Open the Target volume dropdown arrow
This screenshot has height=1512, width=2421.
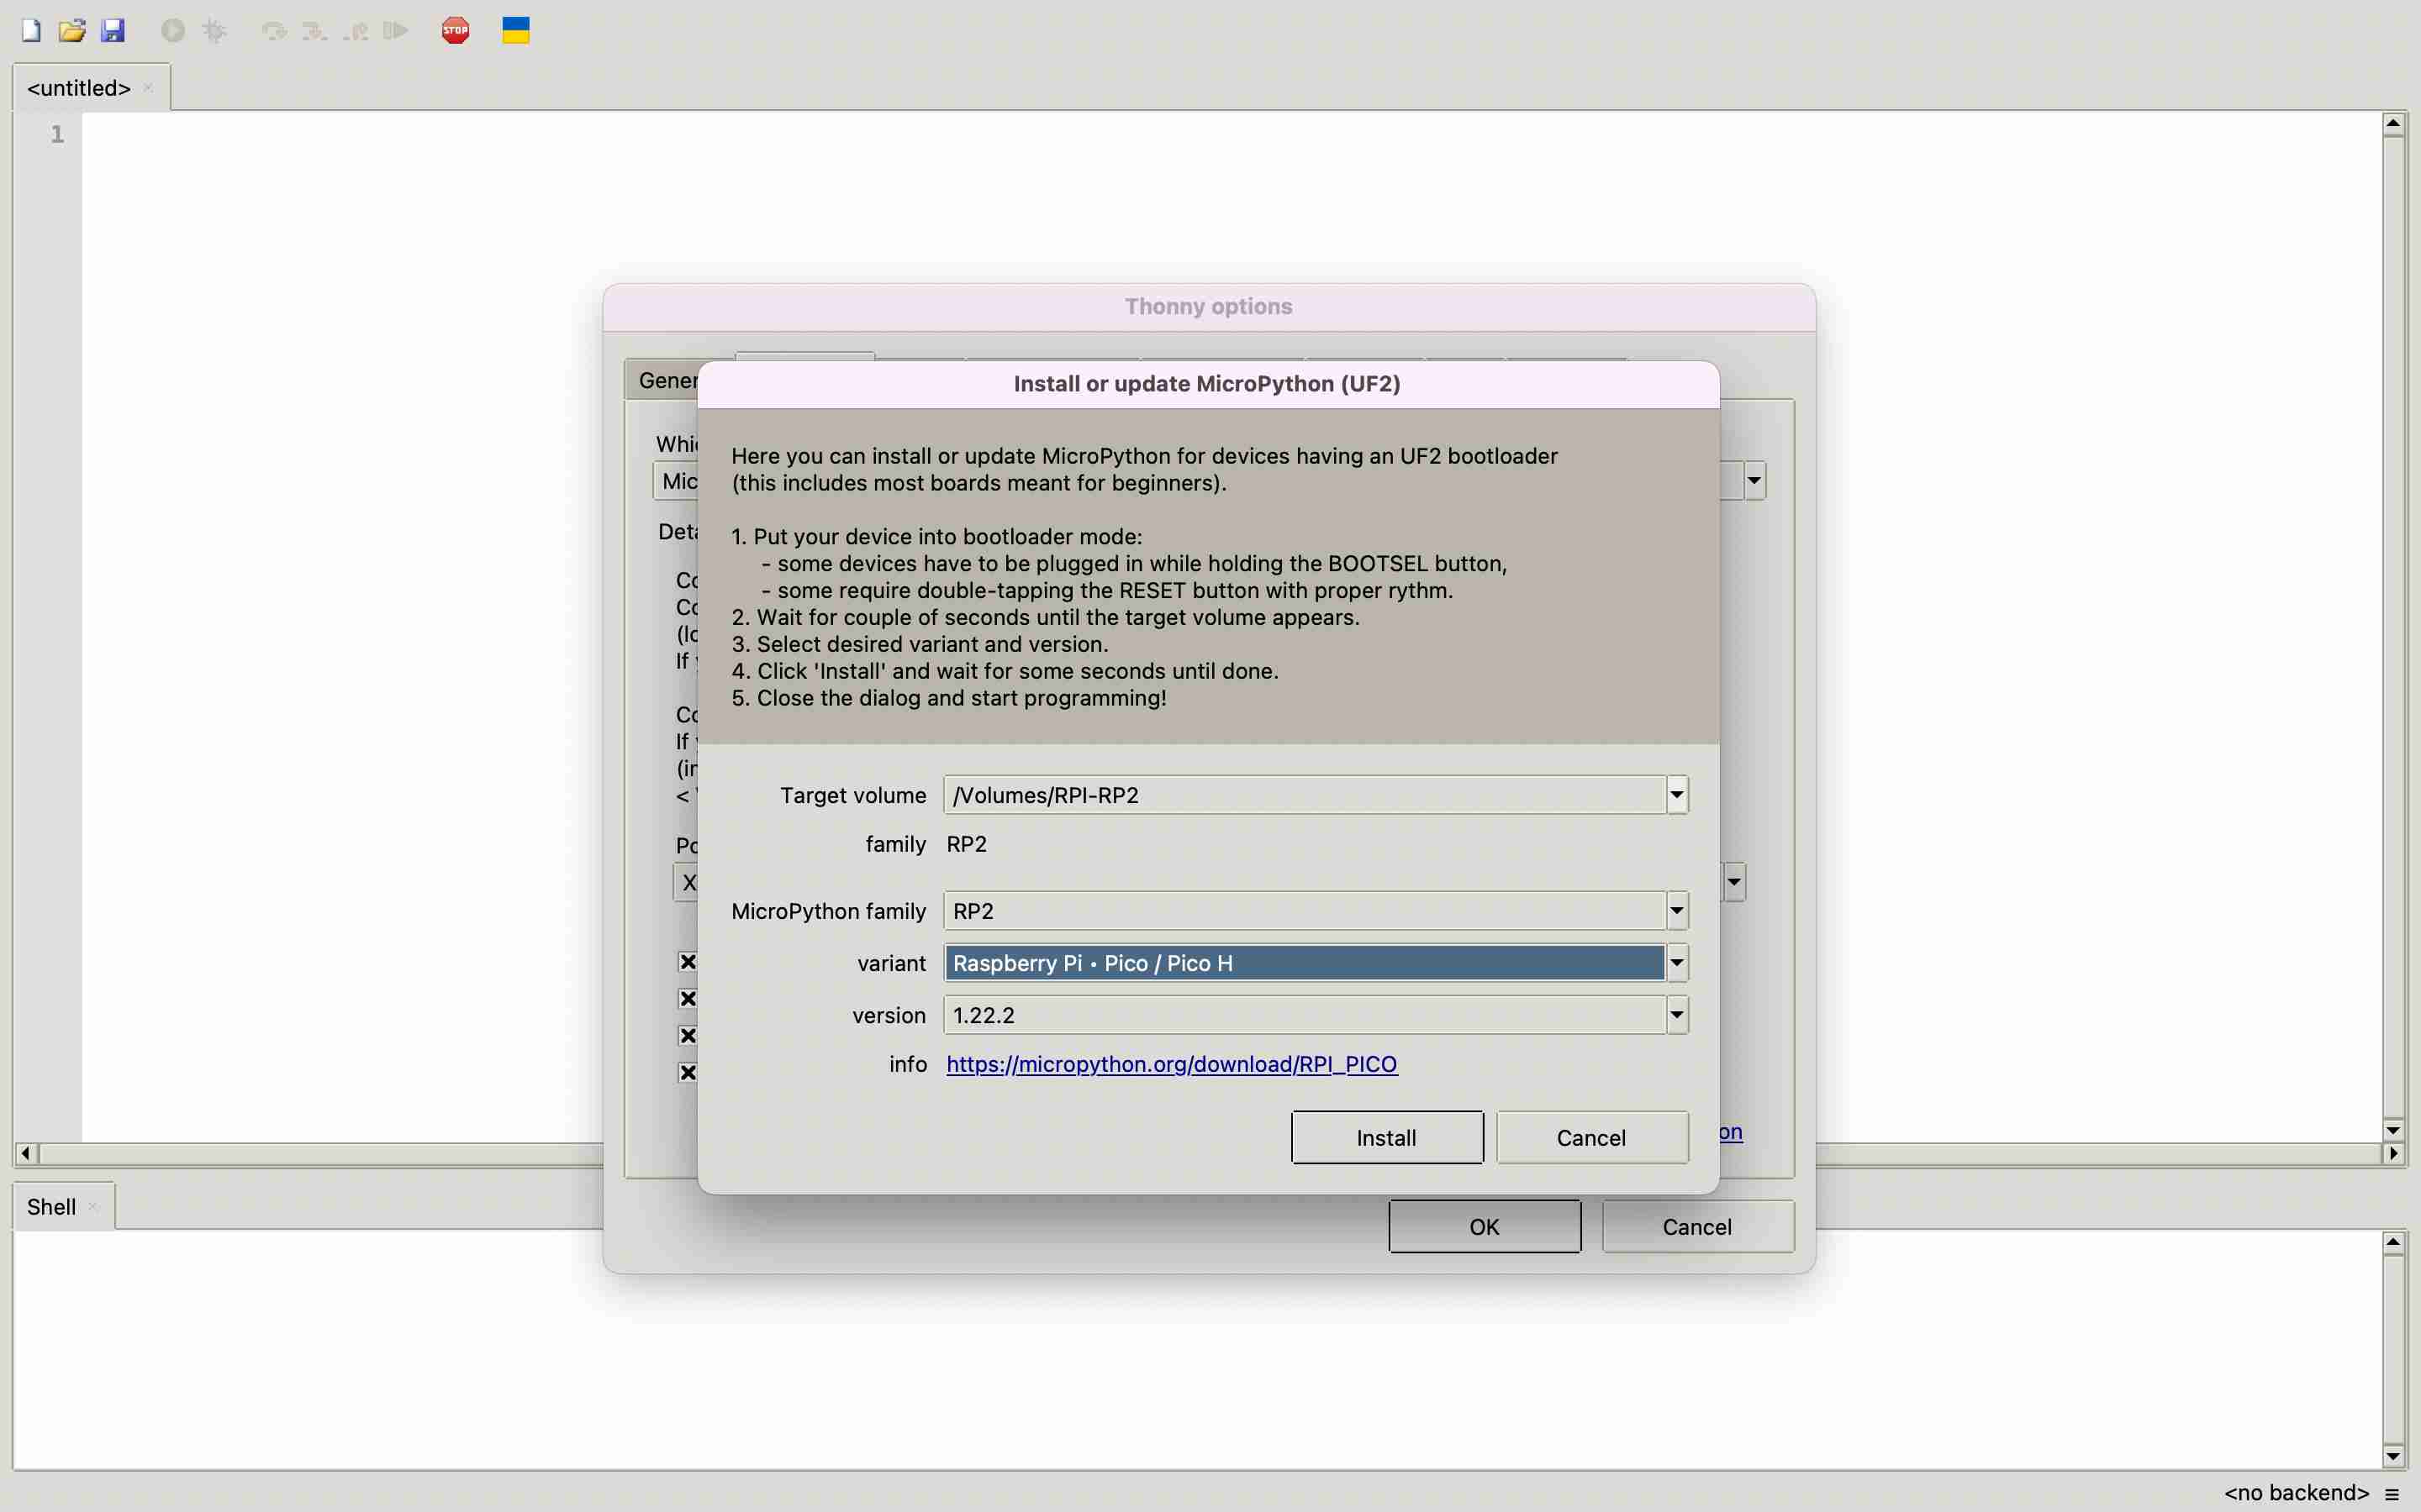tap(1678, 795)
